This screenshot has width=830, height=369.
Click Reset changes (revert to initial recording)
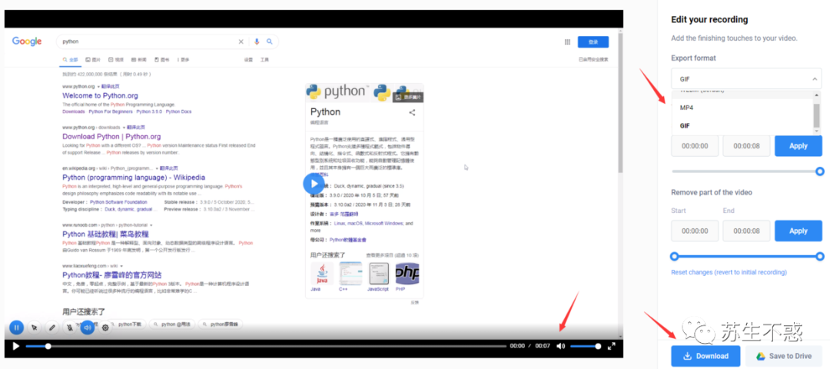click(x=729, y=272)
